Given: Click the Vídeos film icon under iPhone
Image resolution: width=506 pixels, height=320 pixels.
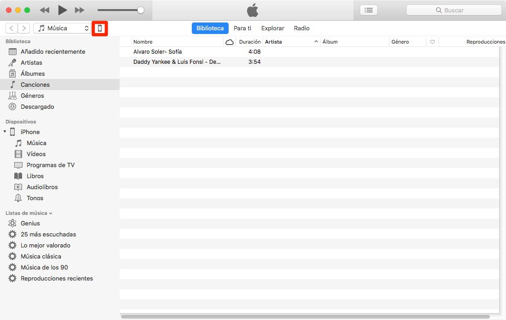Looking at the screenshot, I should coord(18,154).
